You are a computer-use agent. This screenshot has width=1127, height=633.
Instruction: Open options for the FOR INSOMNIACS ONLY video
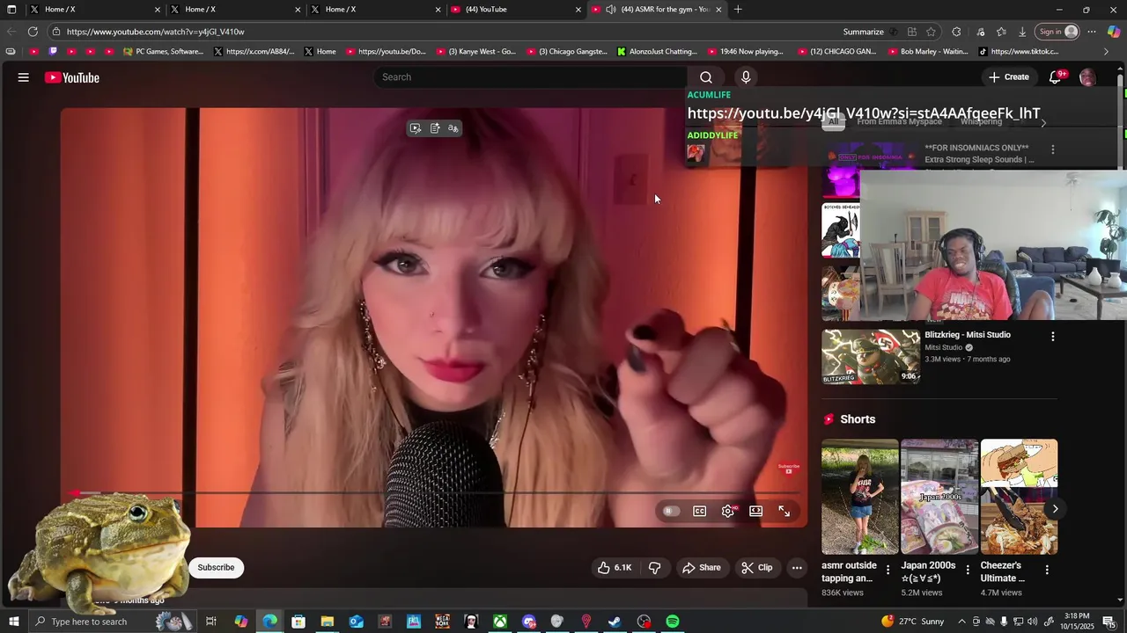point(1052,149)
